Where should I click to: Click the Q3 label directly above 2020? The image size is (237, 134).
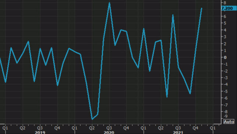pyautogui.click(x=109, y=128)
